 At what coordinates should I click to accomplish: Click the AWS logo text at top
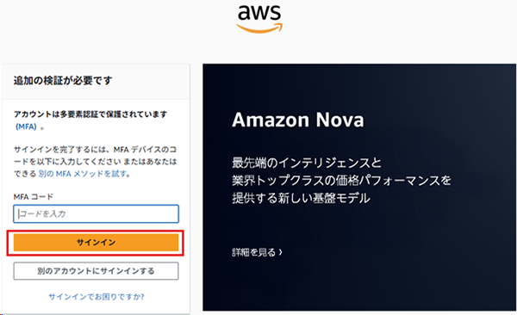click(x=259, y=13)
